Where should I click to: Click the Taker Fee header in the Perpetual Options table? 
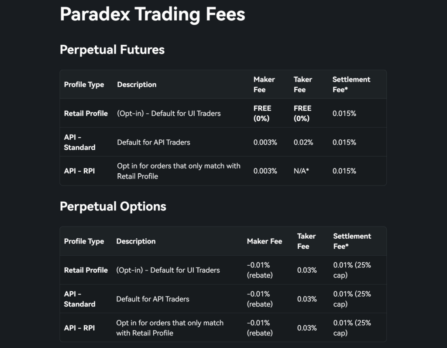pos(306,241)
